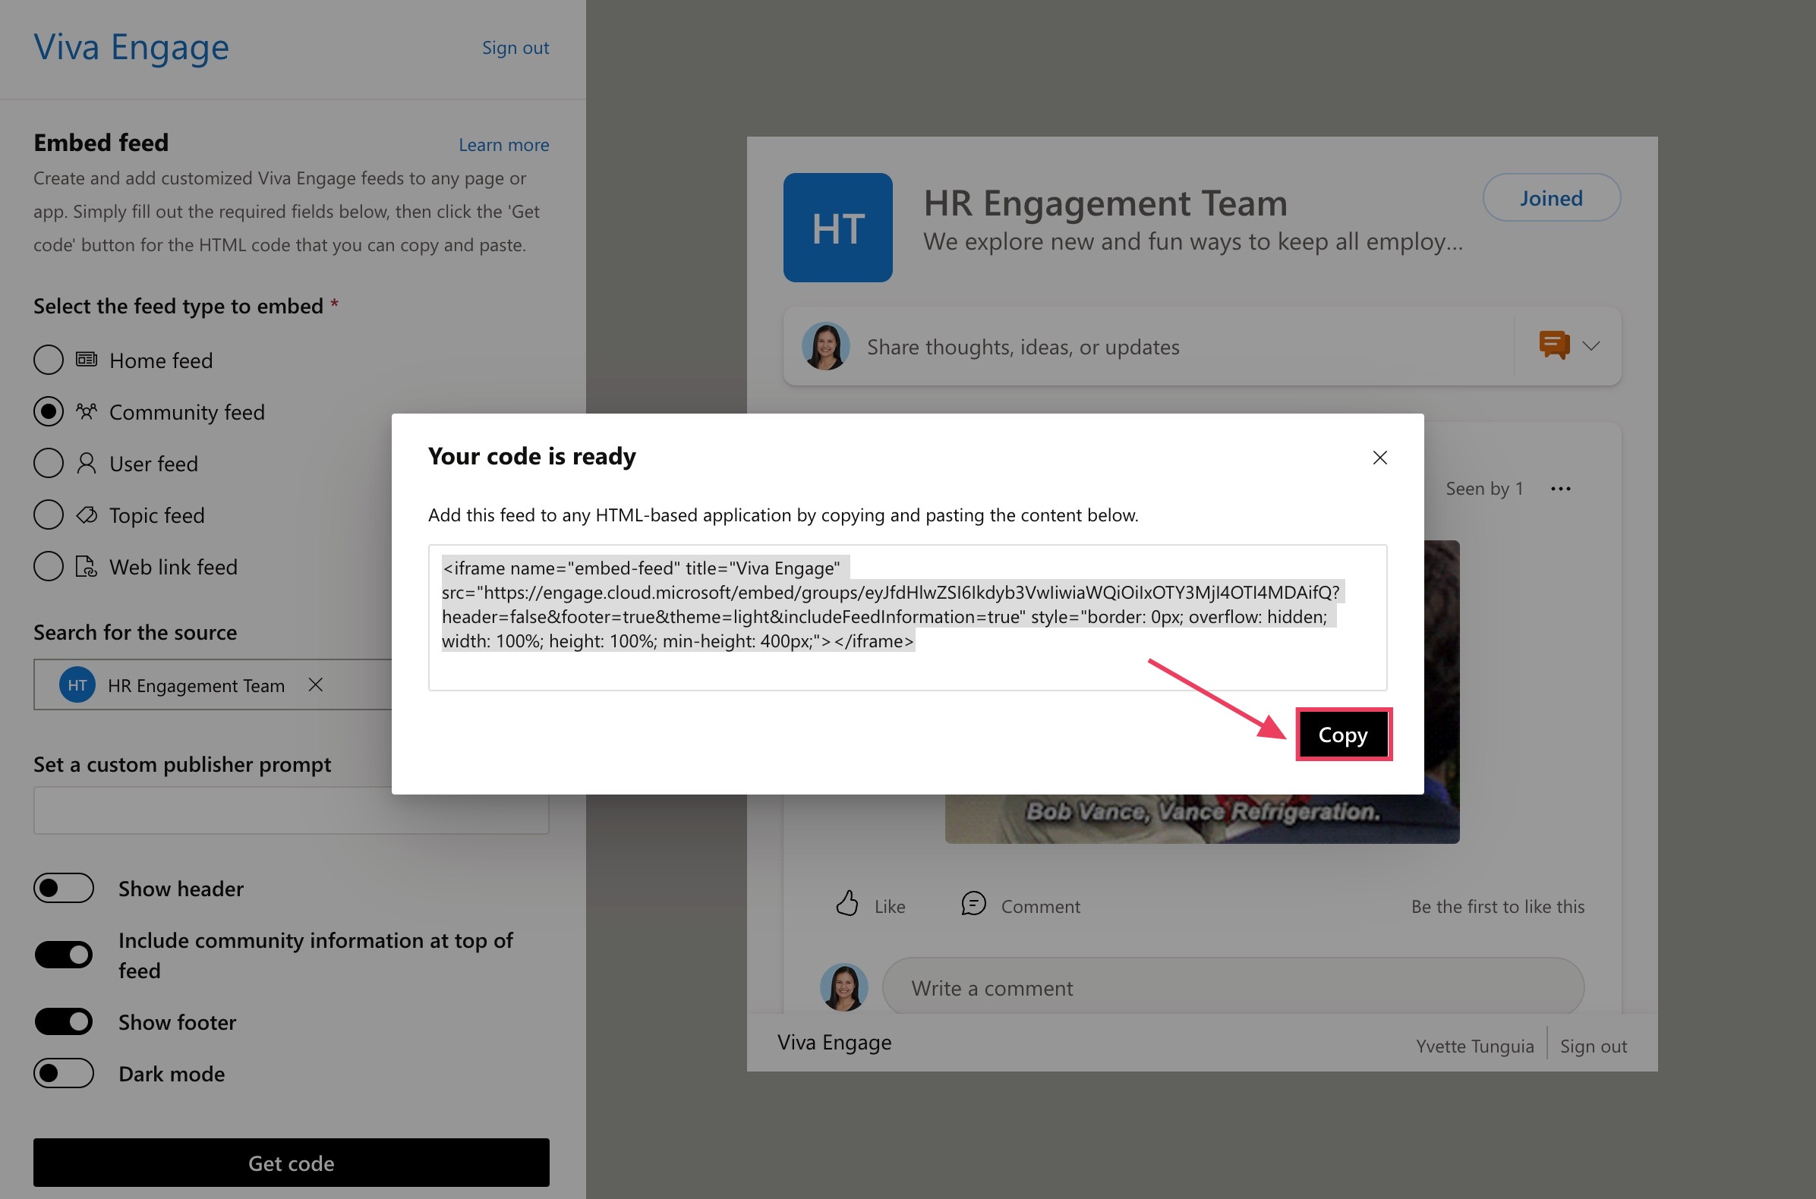This screenshot has width=1816, height=1199.
Task: Click the HT community avatar tile
Action: tap(837, 227)
